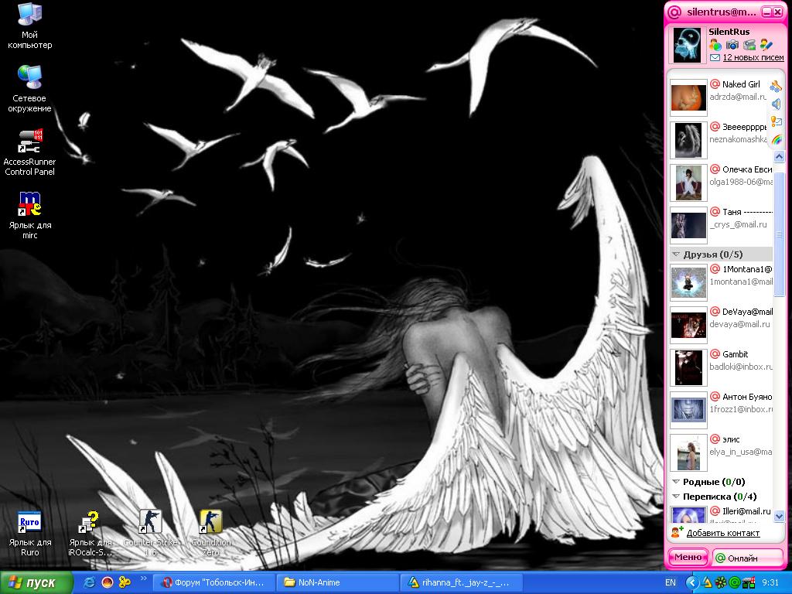The image size is (792, 594).
Task: Click the notification exclamation-envelope icon
Action: (x=776, y=121)
